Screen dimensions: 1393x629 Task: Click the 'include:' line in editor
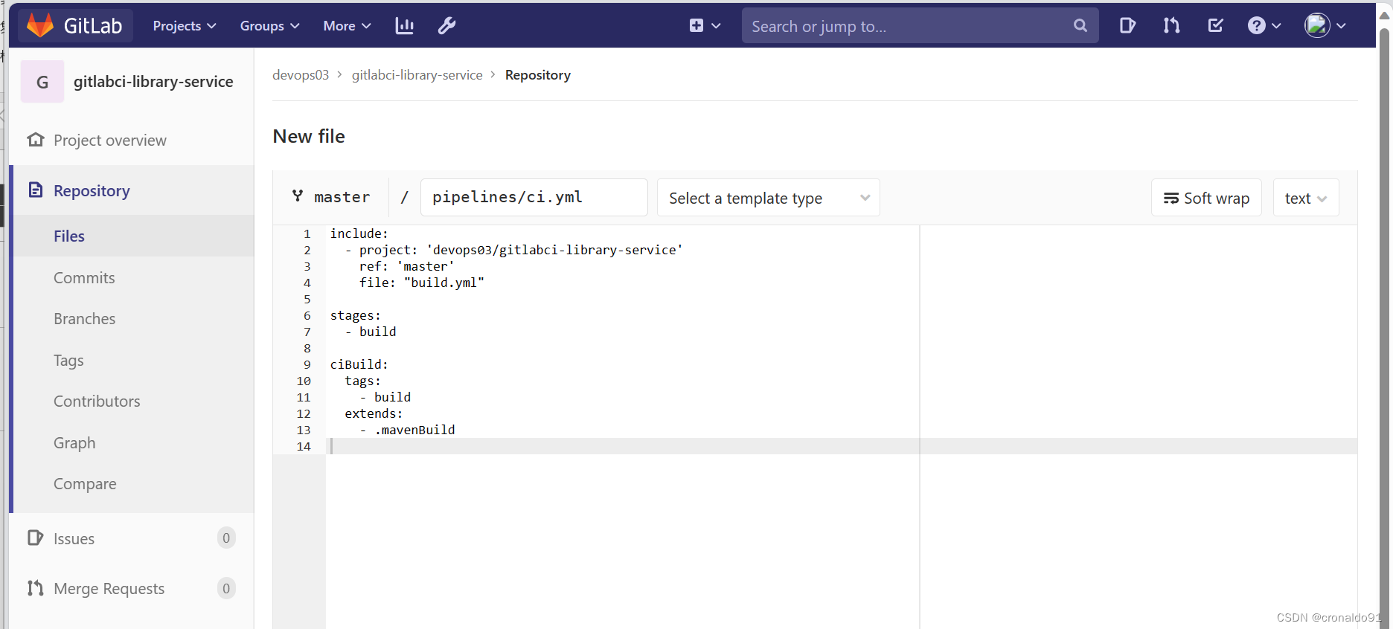pyautogui.click(x=359, y=233)
